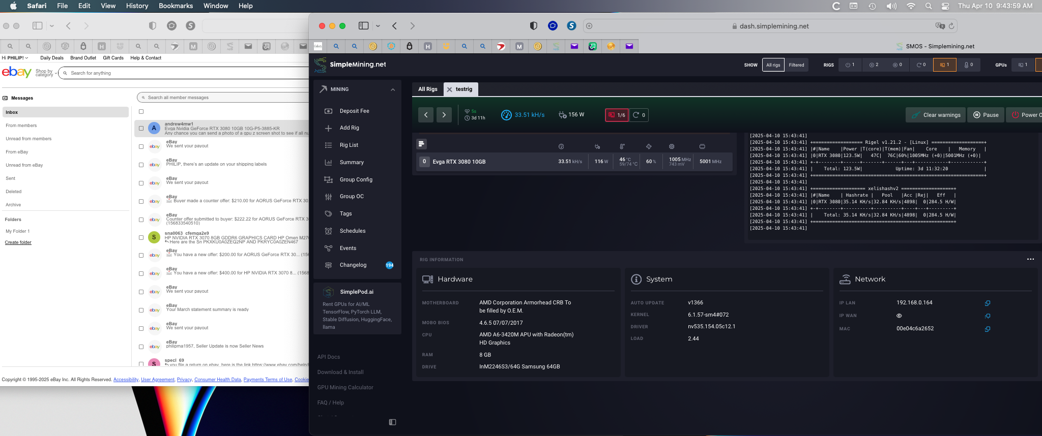Tick checkbox for Seller Update message
1042x436 pixels.
click(141, 347)
